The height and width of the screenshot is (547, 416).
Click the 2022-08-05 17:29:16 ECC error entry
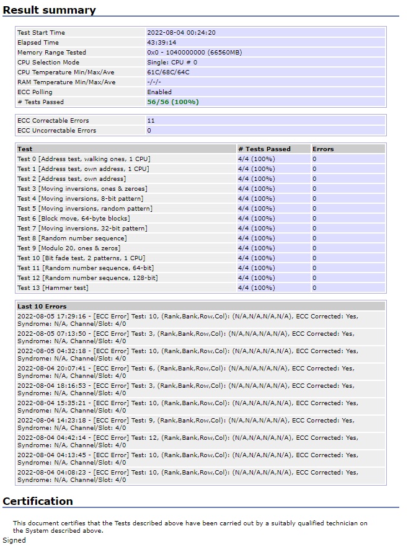click(x=187, y=320)
